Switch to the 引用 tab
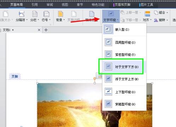 (35, 5)
